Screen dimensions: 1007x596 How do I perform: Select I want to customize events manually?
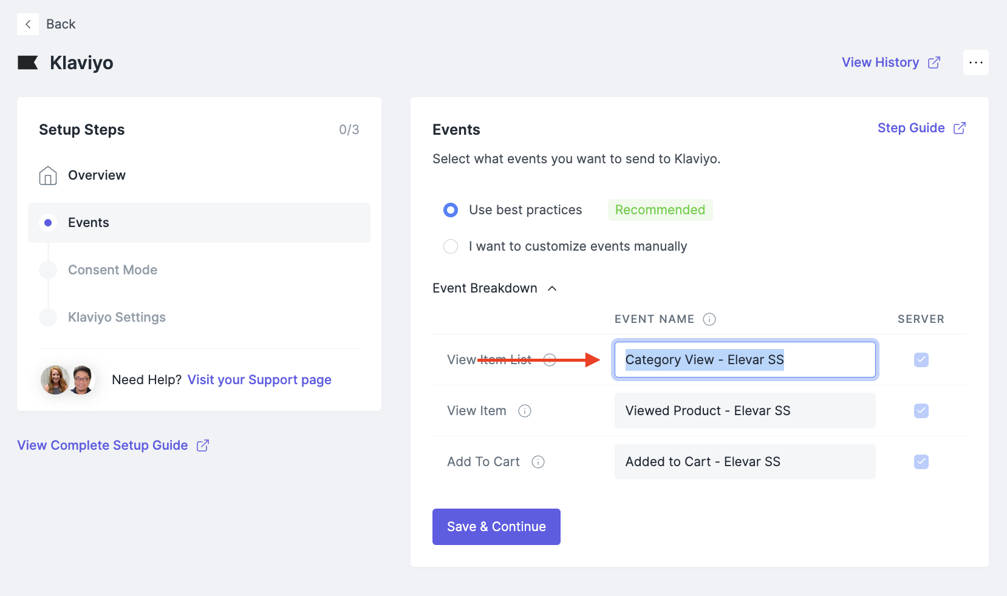pos(451,246)
